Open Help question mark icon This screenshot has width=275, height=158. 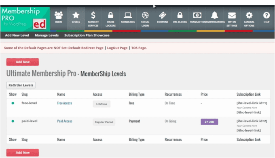pyautogui.click(x=267, y=15)
